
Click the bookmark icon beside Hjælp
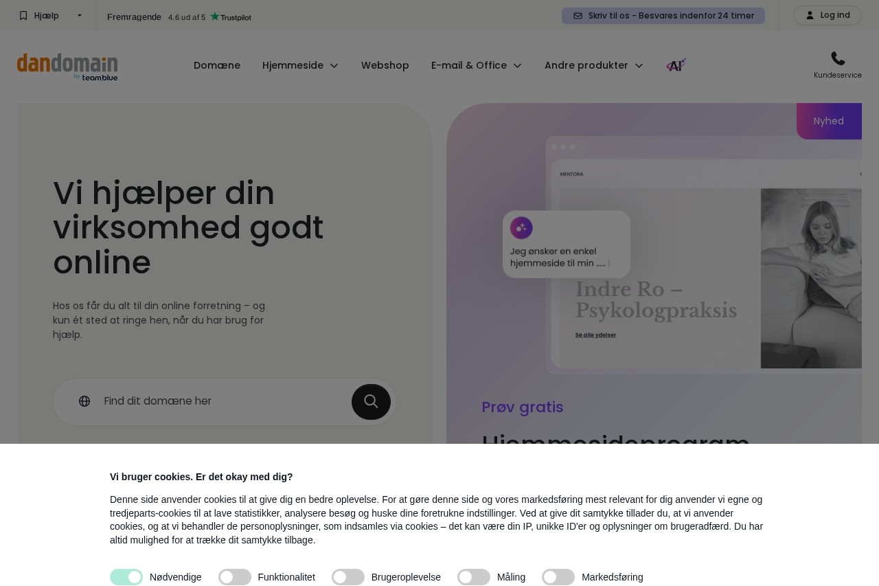pyautogui.click(x=23, y=15)
